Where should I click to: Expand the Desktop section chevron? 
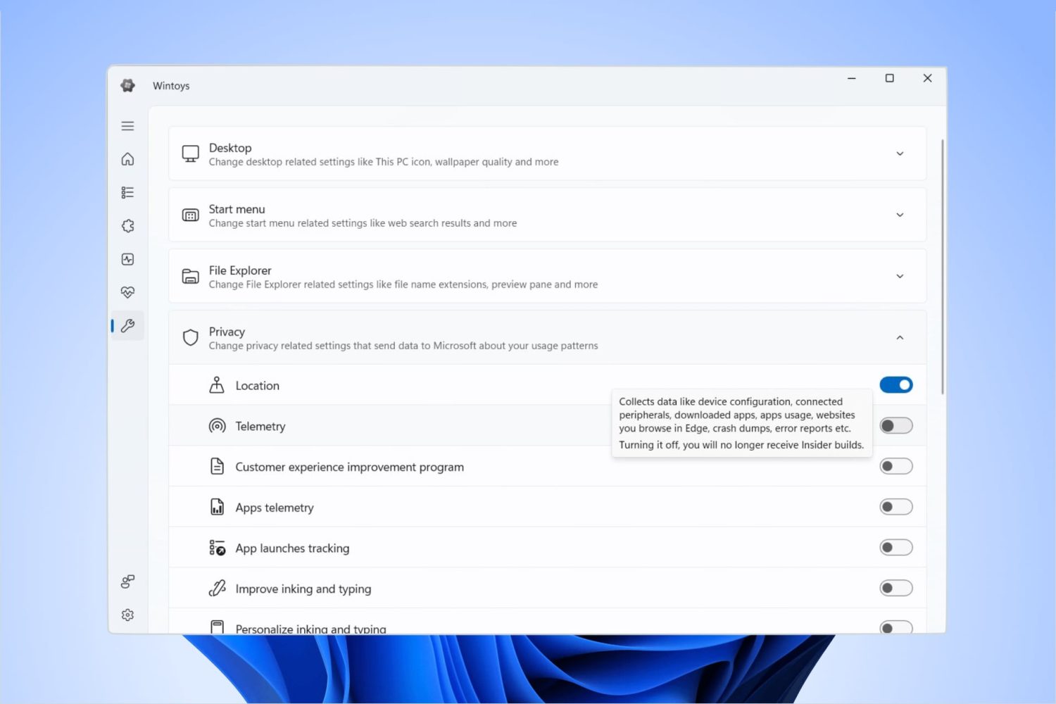click(900, 153)
